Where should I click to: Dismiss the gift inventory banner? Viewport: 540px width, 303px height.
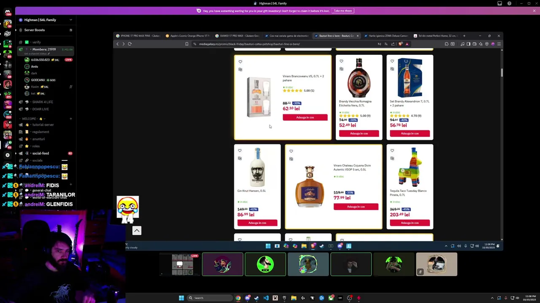click(534, 11)
